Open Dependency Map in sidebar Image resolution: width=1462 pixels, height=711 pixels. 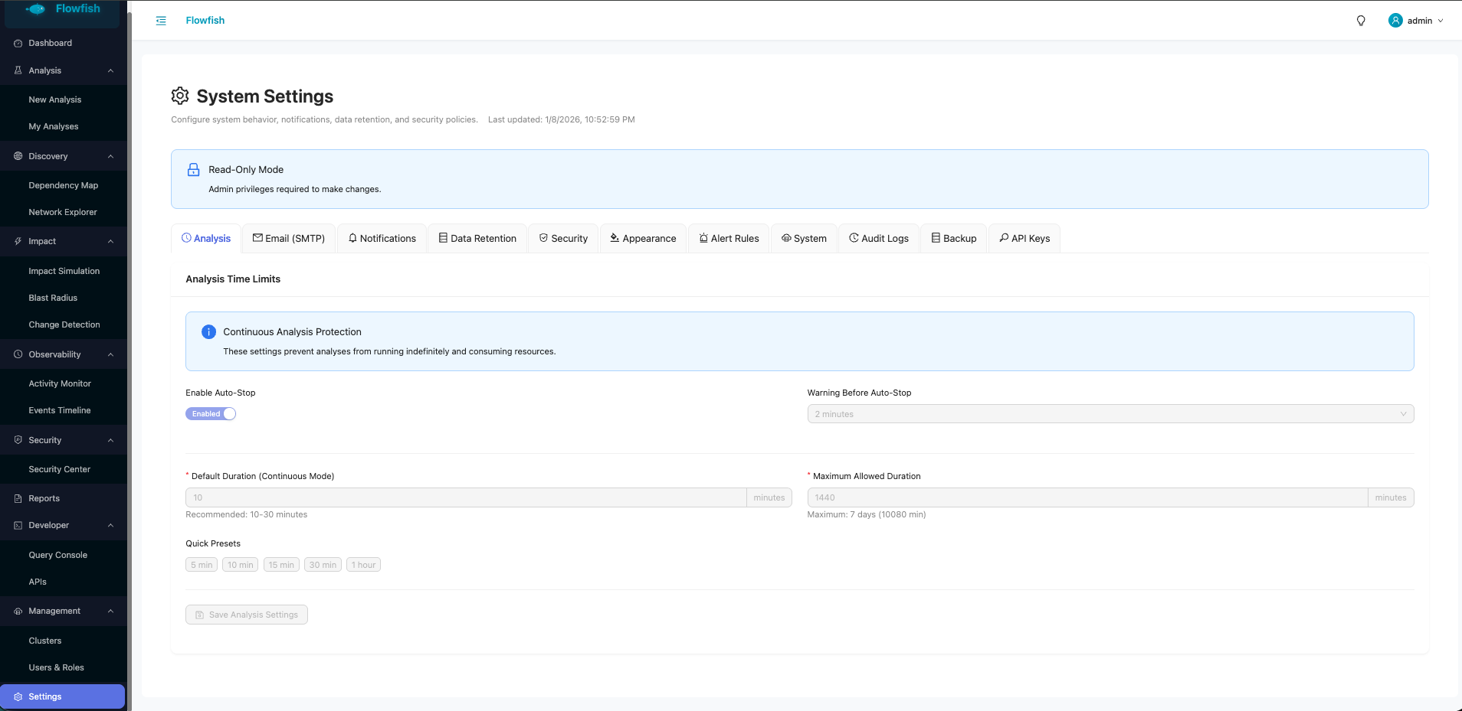(x=64, y=185)
